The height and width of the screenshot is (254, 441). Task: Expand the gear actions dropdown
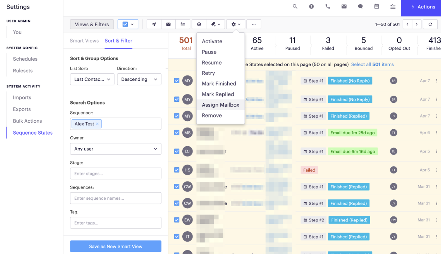pos(236,24)
